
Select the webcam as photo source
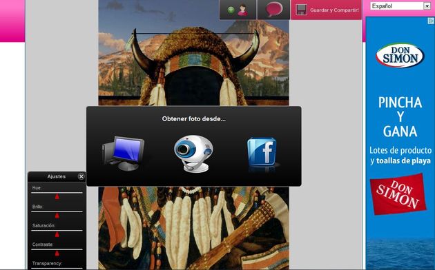[194, 154]
